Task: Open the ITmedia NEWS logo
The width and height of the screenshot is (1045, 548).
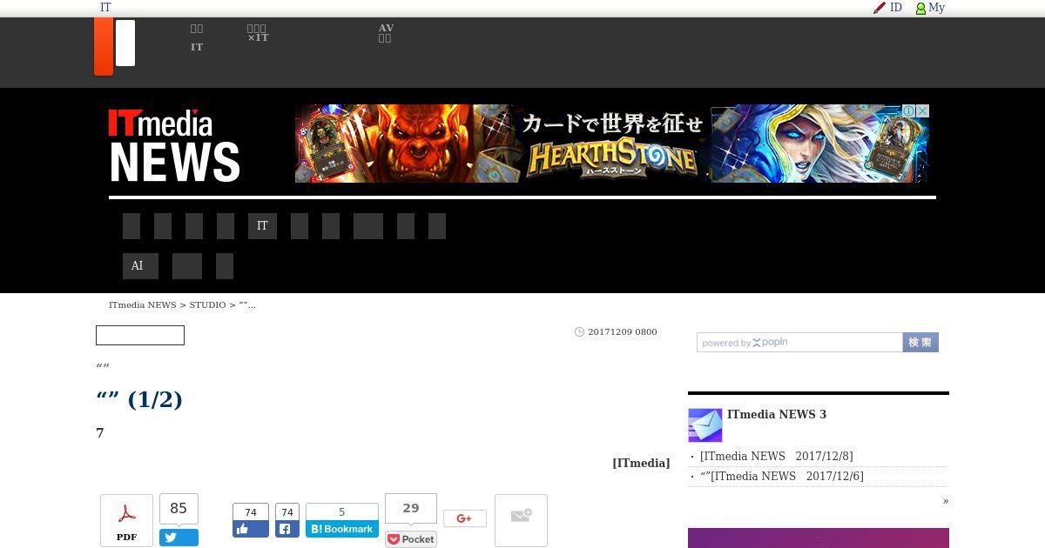Action: click(x=174, y=145)
